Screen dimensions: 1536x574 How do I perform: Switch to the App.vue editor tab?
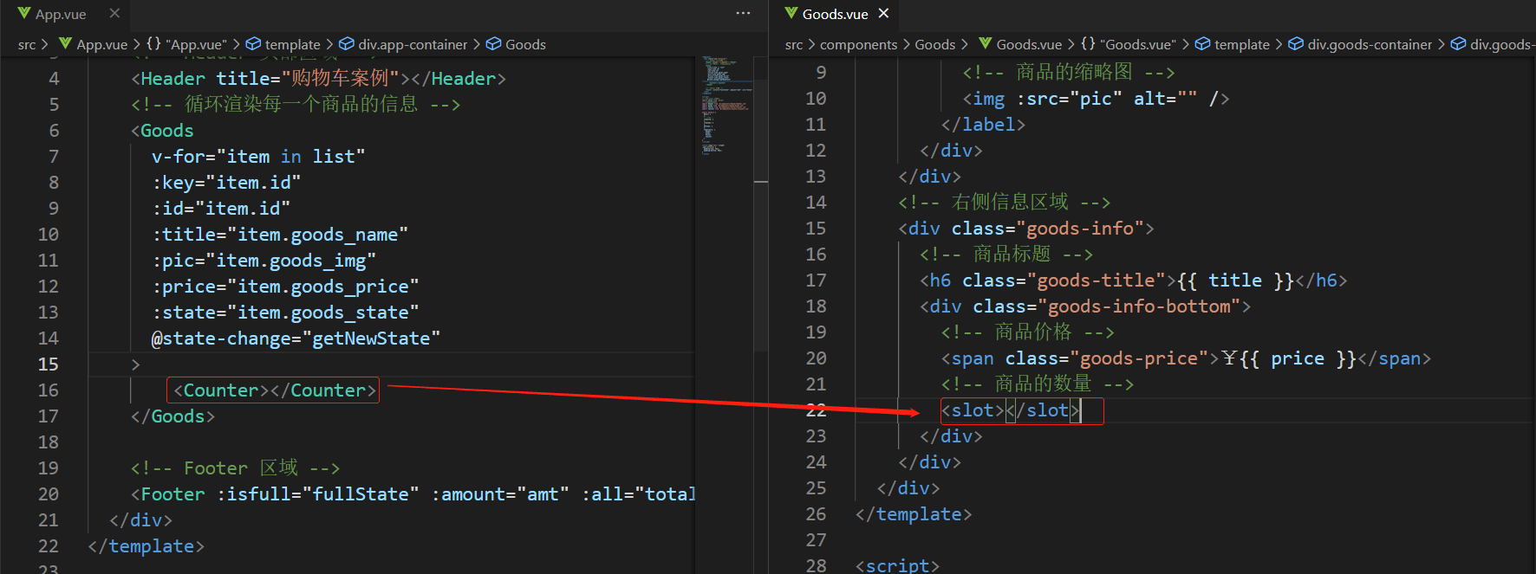point(61,14)
